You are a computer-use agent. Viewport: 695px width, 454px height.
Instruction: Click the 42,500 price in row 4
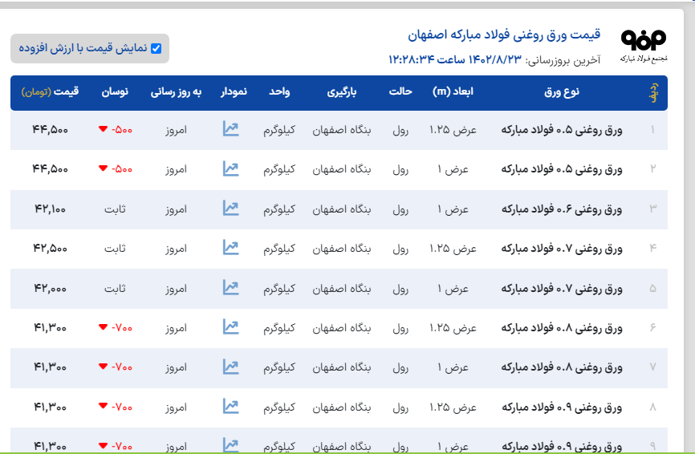click(51, 249)
